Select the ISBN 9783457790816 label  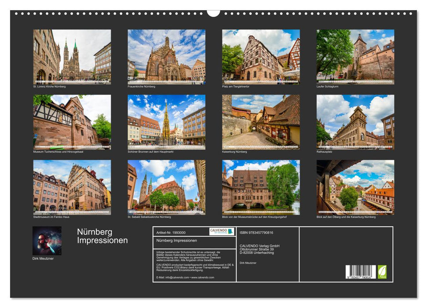tap(256, 233)
